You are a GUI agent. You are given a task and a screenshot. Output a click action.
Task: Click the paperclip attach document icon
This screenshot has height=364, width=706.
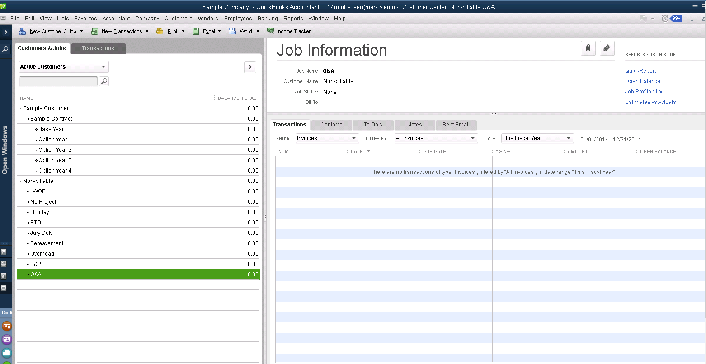pyautogui.click(x=588, y=48)
